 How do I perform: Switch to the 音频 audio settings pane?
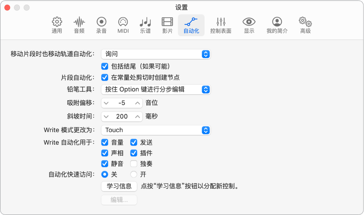click(79, 25)
